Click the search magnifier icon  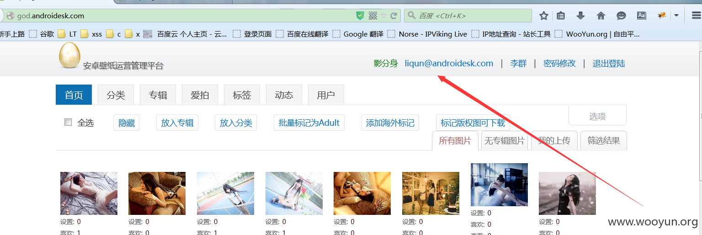[411, 16]
